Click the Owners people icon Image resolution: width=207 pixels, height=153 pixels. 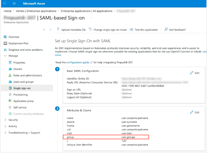tap(10, 69)
